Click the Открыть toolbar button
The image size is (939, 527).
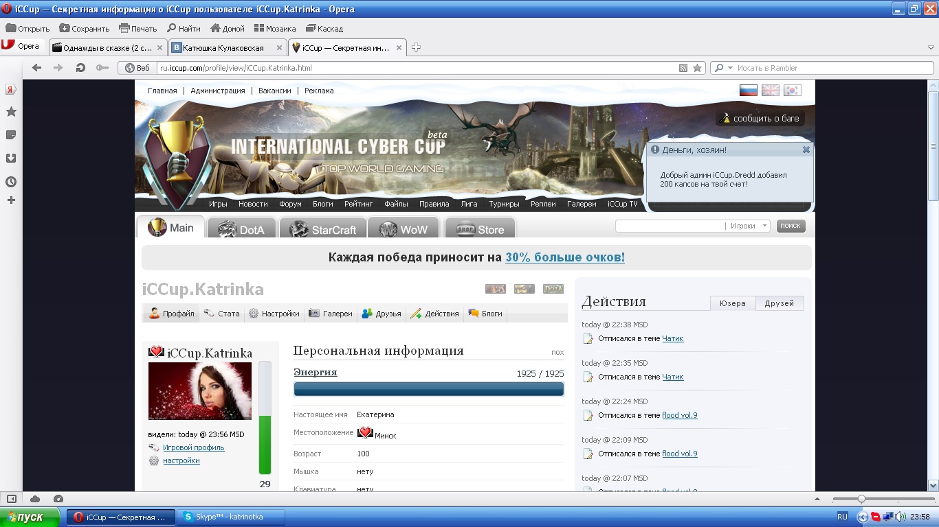27,29
